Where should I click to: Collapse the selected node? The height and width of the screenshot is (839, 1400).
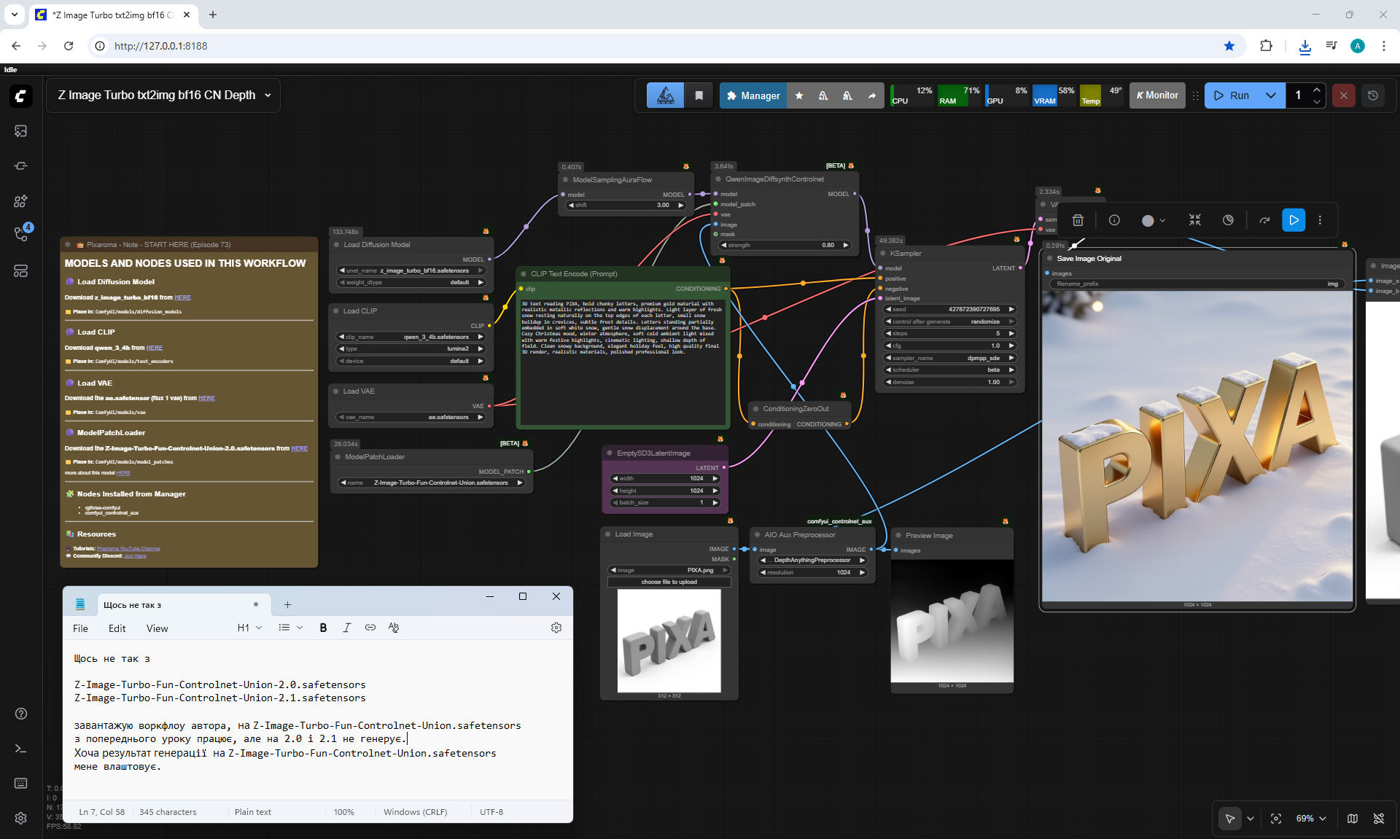(x=1194, y=220)
